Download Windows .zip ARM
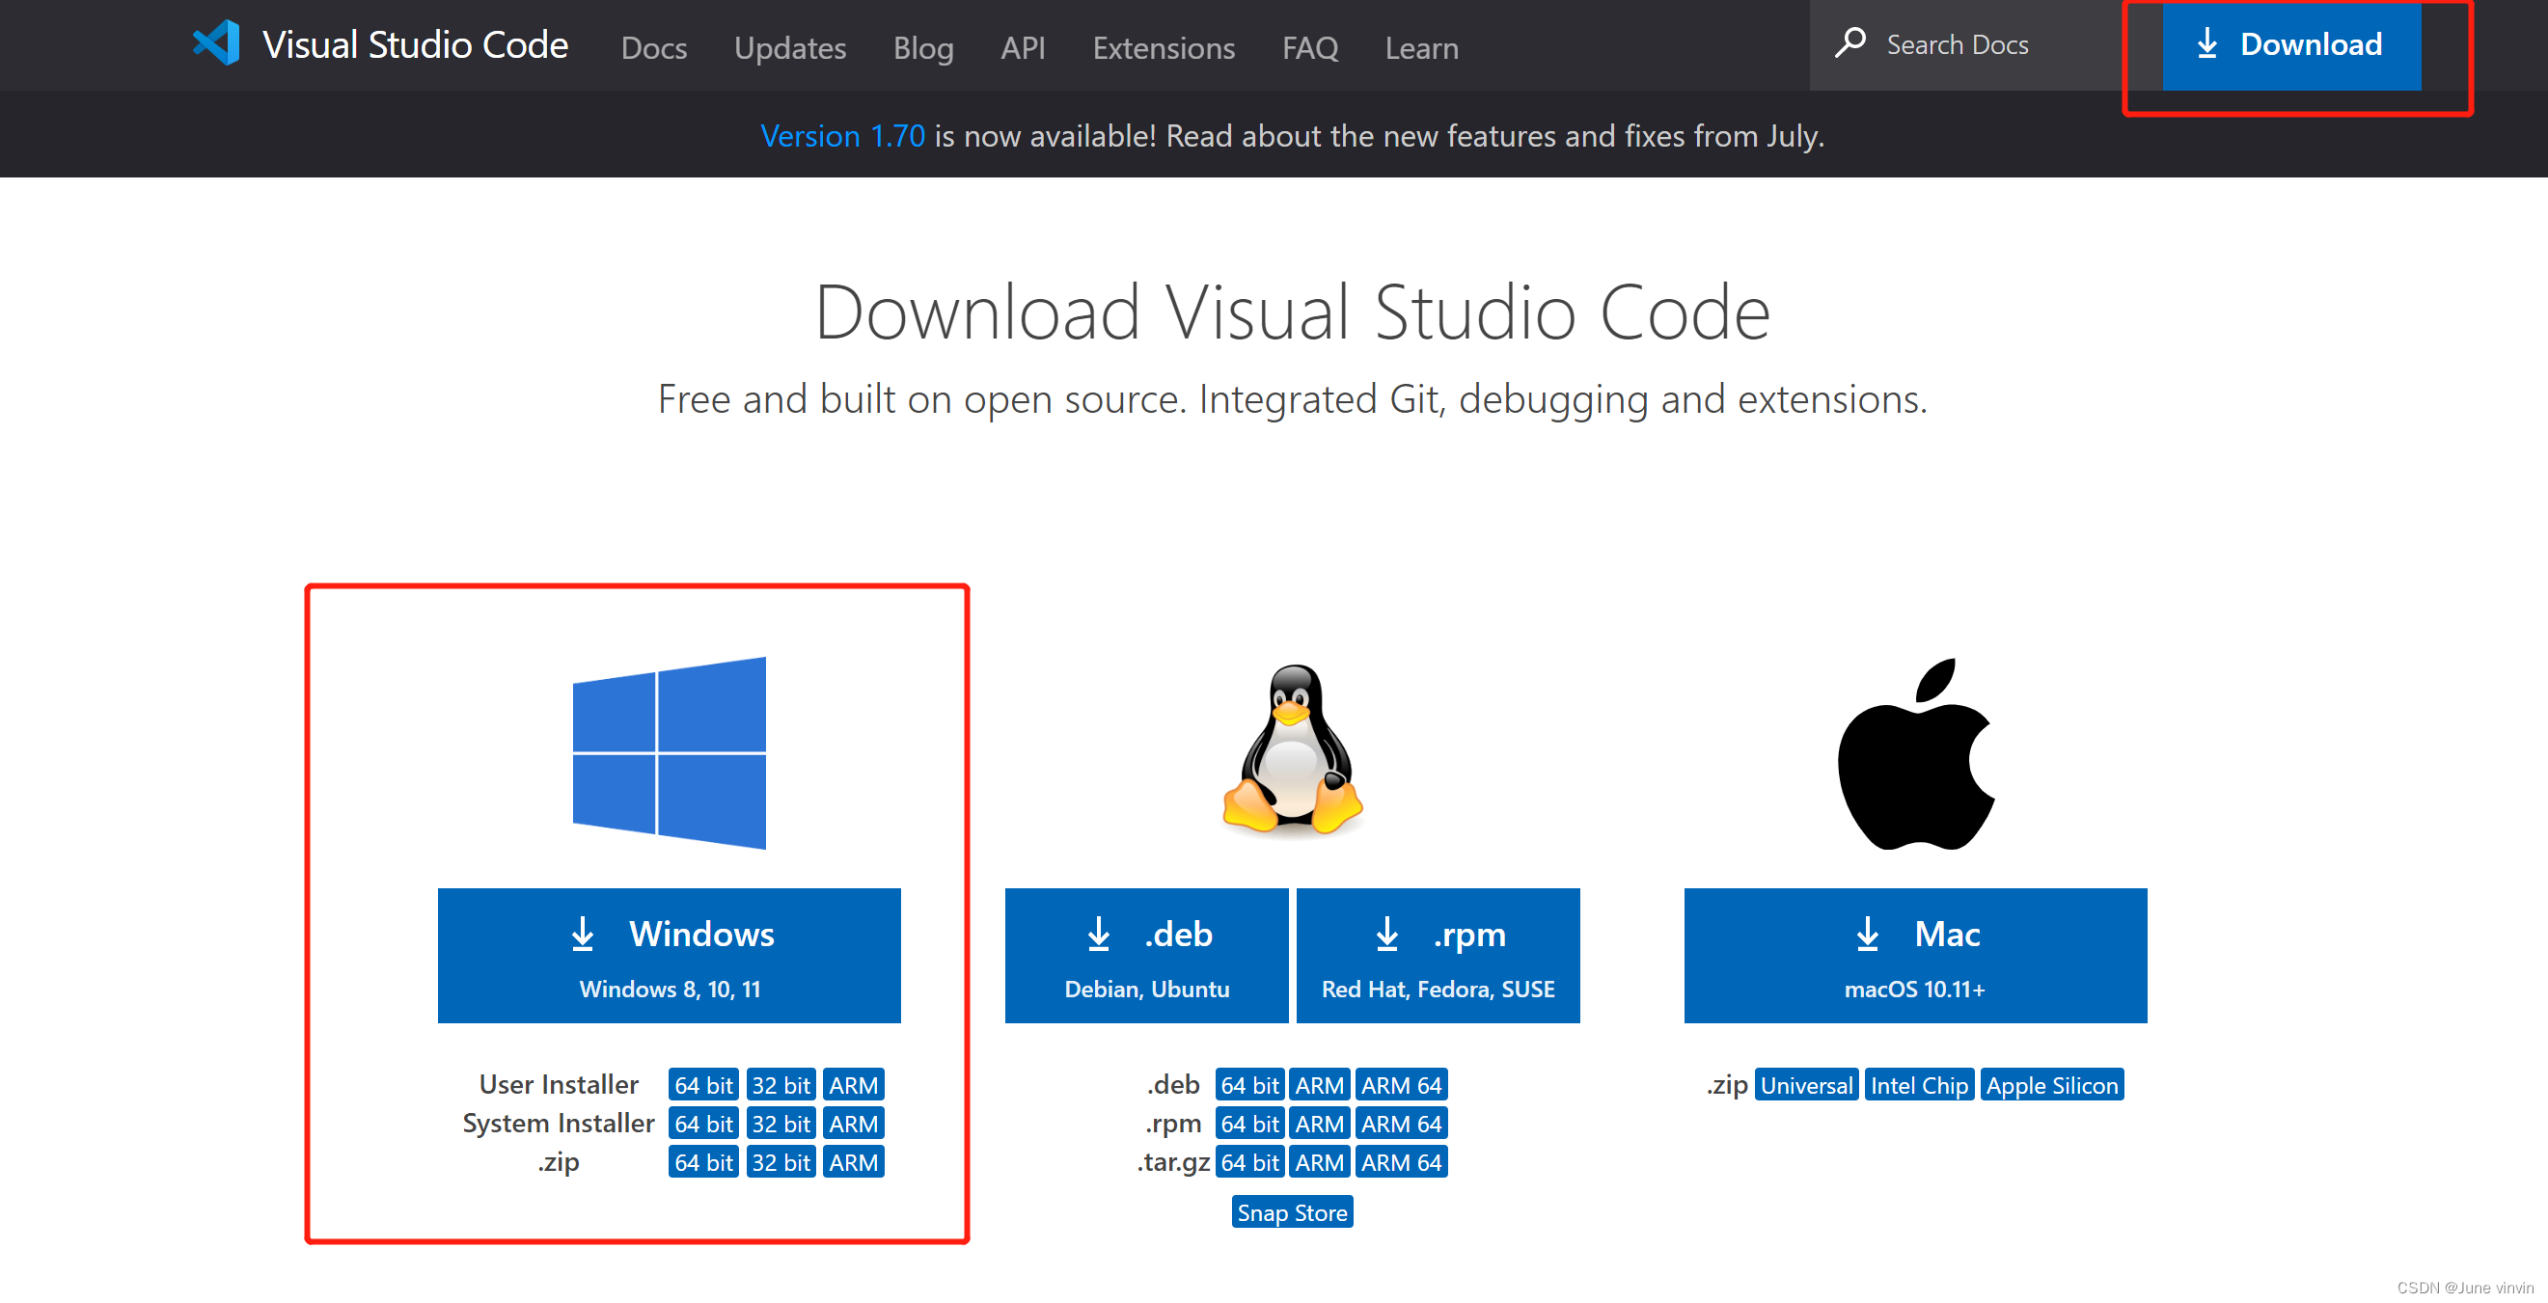Image resolution: width=2548 pixels, height=1303 pixels. (853, 1161)
